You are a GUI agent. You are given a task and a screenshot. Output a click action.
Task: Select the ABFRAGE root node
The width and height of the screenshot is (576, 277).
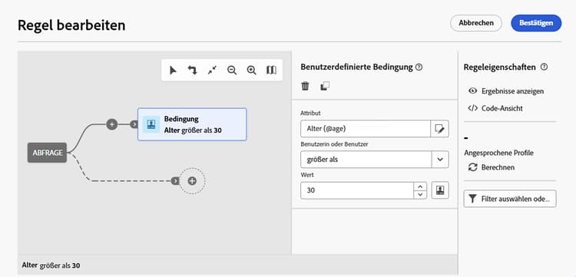[x=47, y=153]
